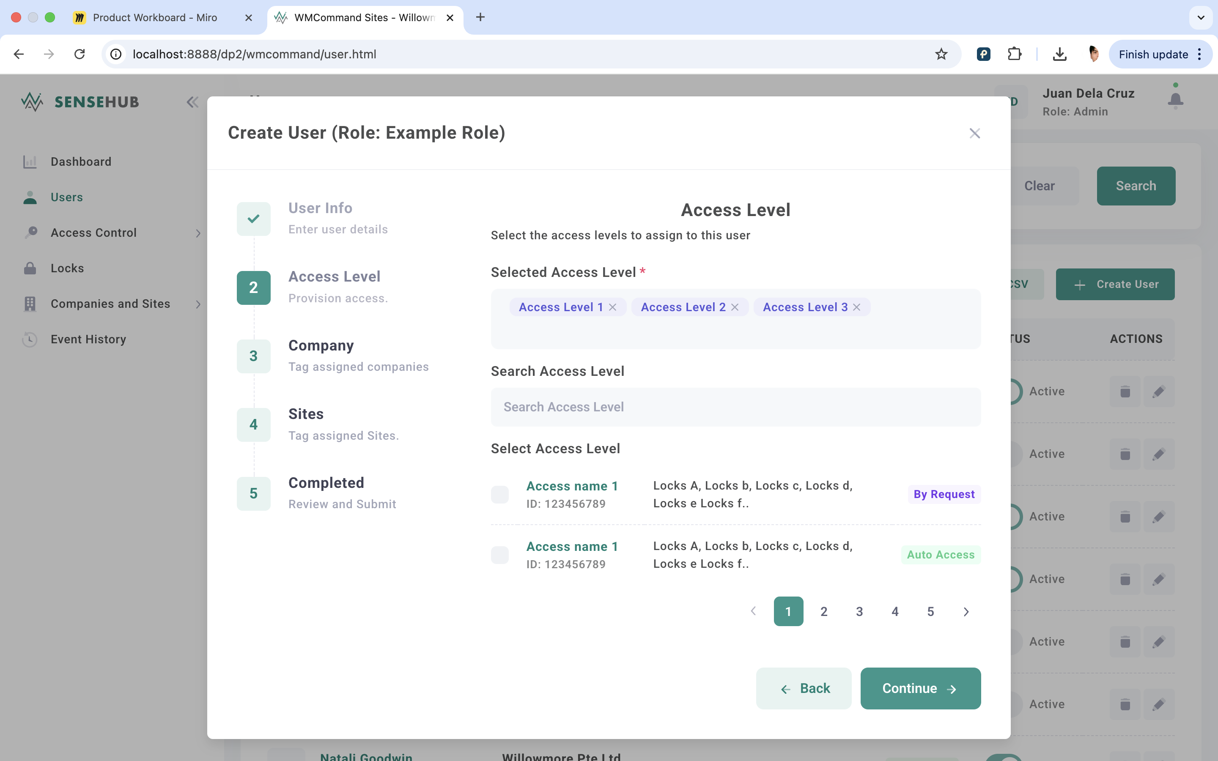Collapse sidebar with double-chevron icon

192,102
